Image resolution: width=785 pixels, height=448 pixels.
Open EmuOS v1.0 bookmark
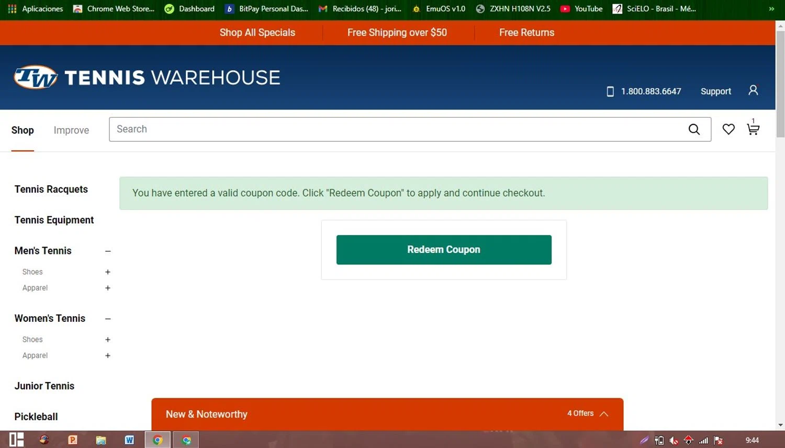(x=439, y=9)
